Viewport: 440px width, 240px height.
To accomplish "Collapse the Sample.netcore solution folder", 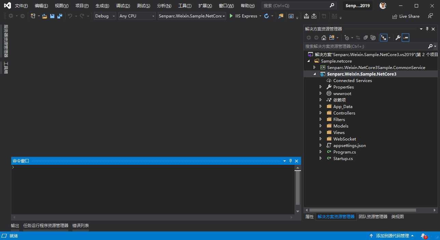I will [309, 61].
